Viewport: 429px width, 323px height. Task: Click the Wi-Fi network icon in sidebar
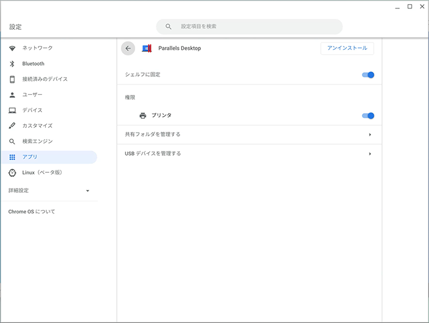pos(12,48)
